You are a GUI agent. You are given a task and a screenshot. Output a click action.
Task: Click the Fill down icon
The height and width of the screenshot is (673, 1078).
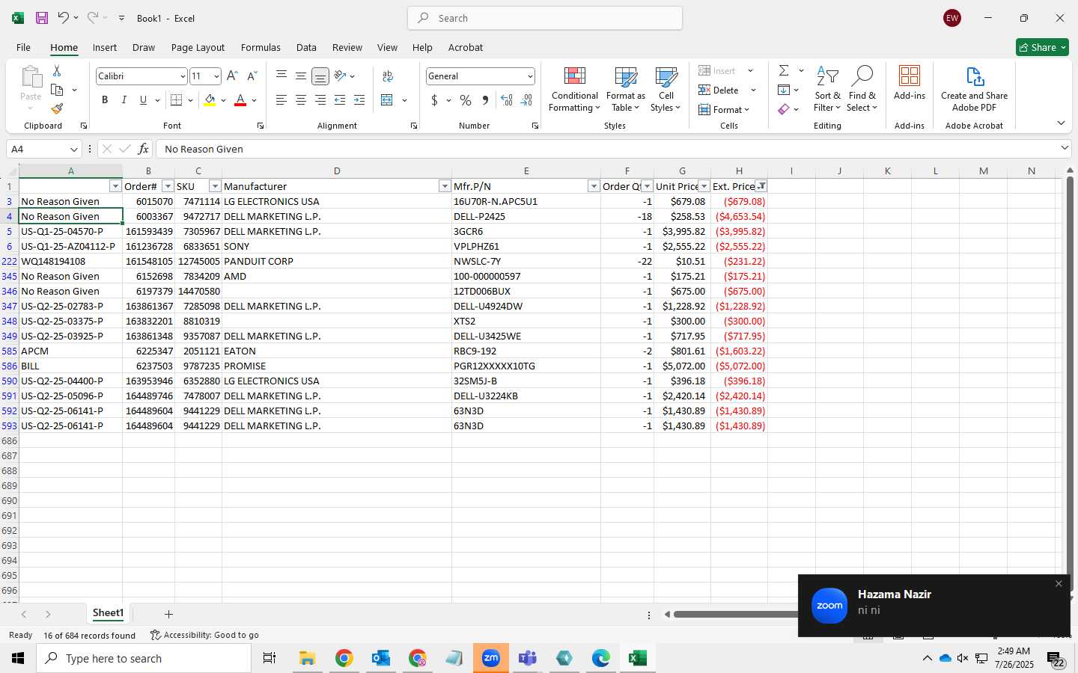click(784, 90)
